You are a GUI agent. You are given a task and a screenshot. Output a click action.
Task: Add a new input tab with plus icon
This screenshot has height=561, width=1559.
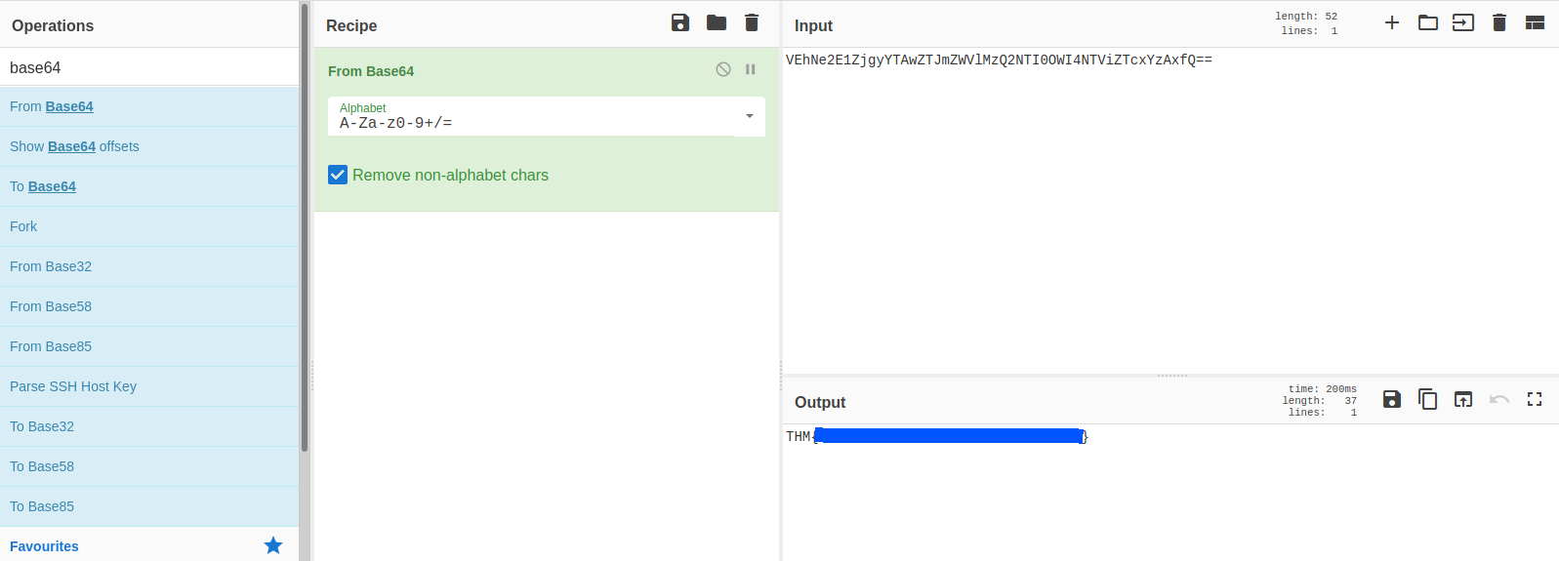click(1392, 22)
